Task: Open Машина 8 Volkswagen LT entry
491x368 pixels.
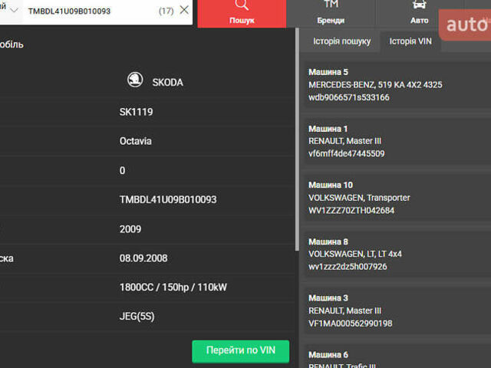Action: [395, 255]
